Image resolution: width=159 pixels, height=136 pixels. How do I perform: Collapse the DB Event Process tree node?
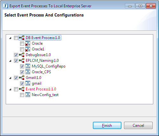click(x=10, y=38)
